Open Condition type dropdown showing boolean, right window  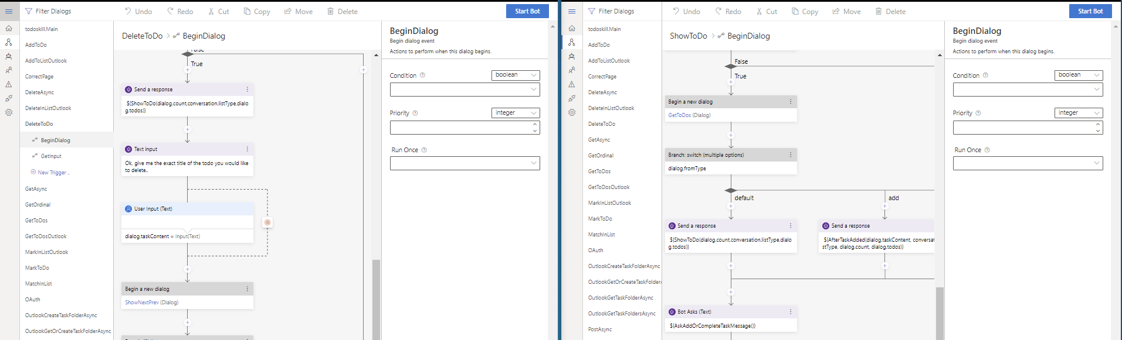pyautogui.click(x=1079, y=75)
